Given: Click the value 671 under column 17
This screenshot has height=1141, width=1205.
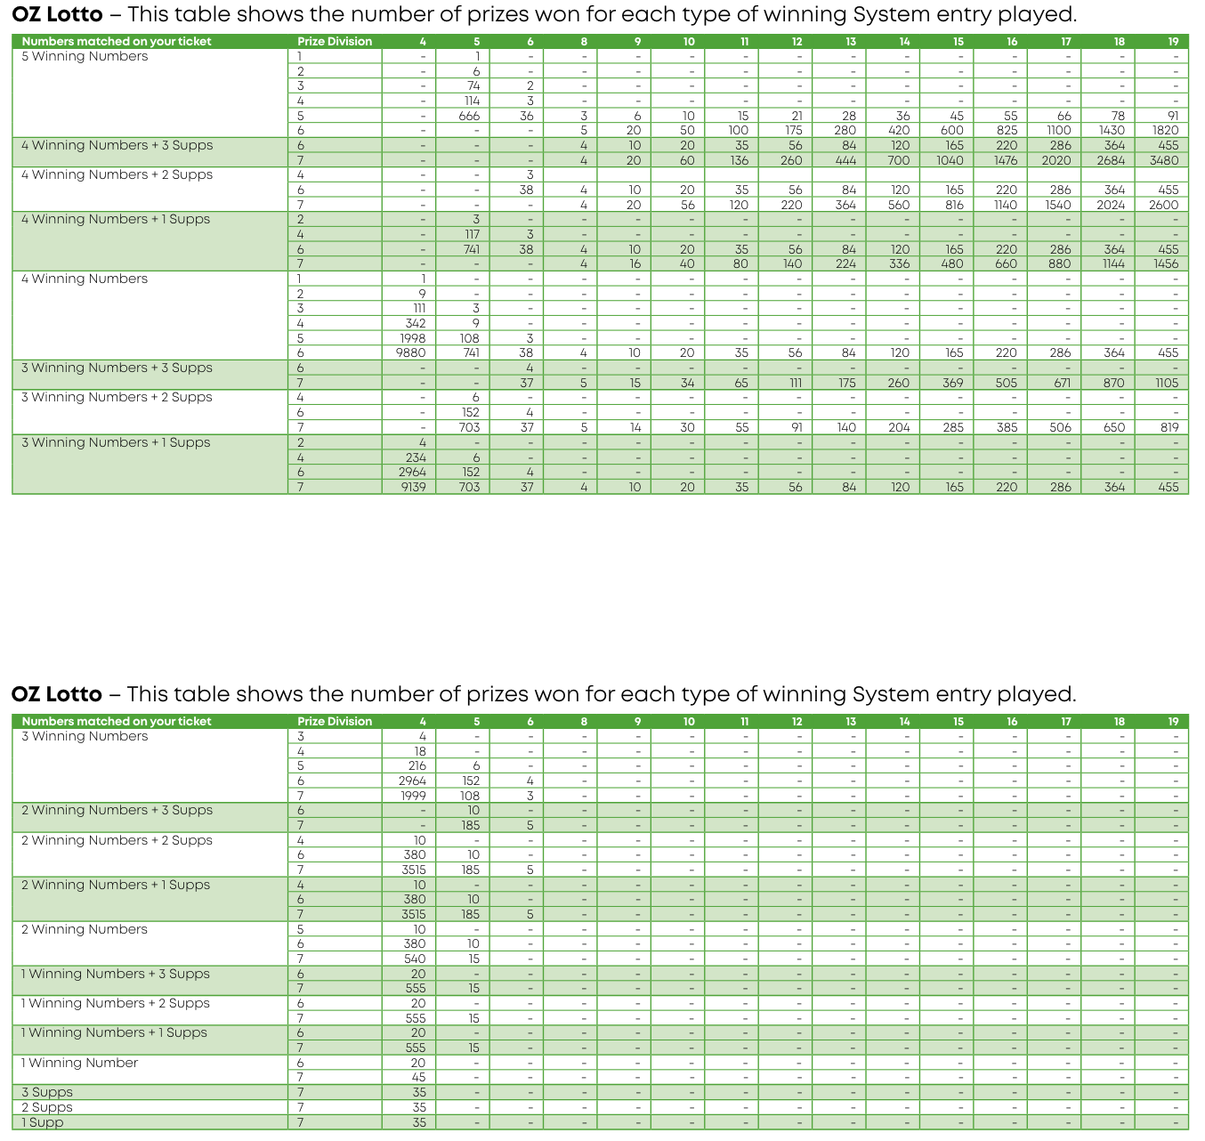Looking at the screenshot, I should coord(1062,383).
